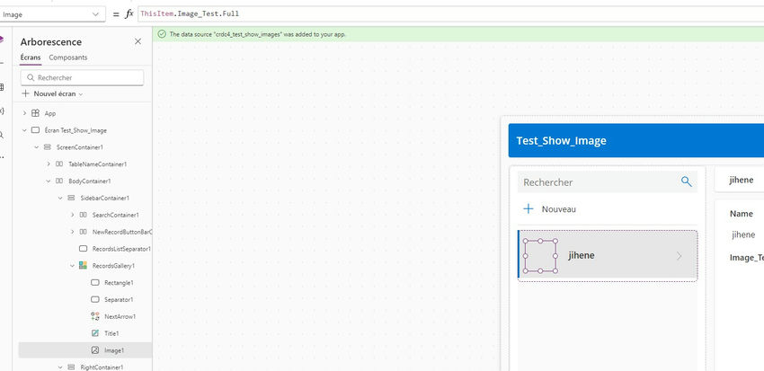
Task: Select Title1 label in tree
Action: click(111, 333)
